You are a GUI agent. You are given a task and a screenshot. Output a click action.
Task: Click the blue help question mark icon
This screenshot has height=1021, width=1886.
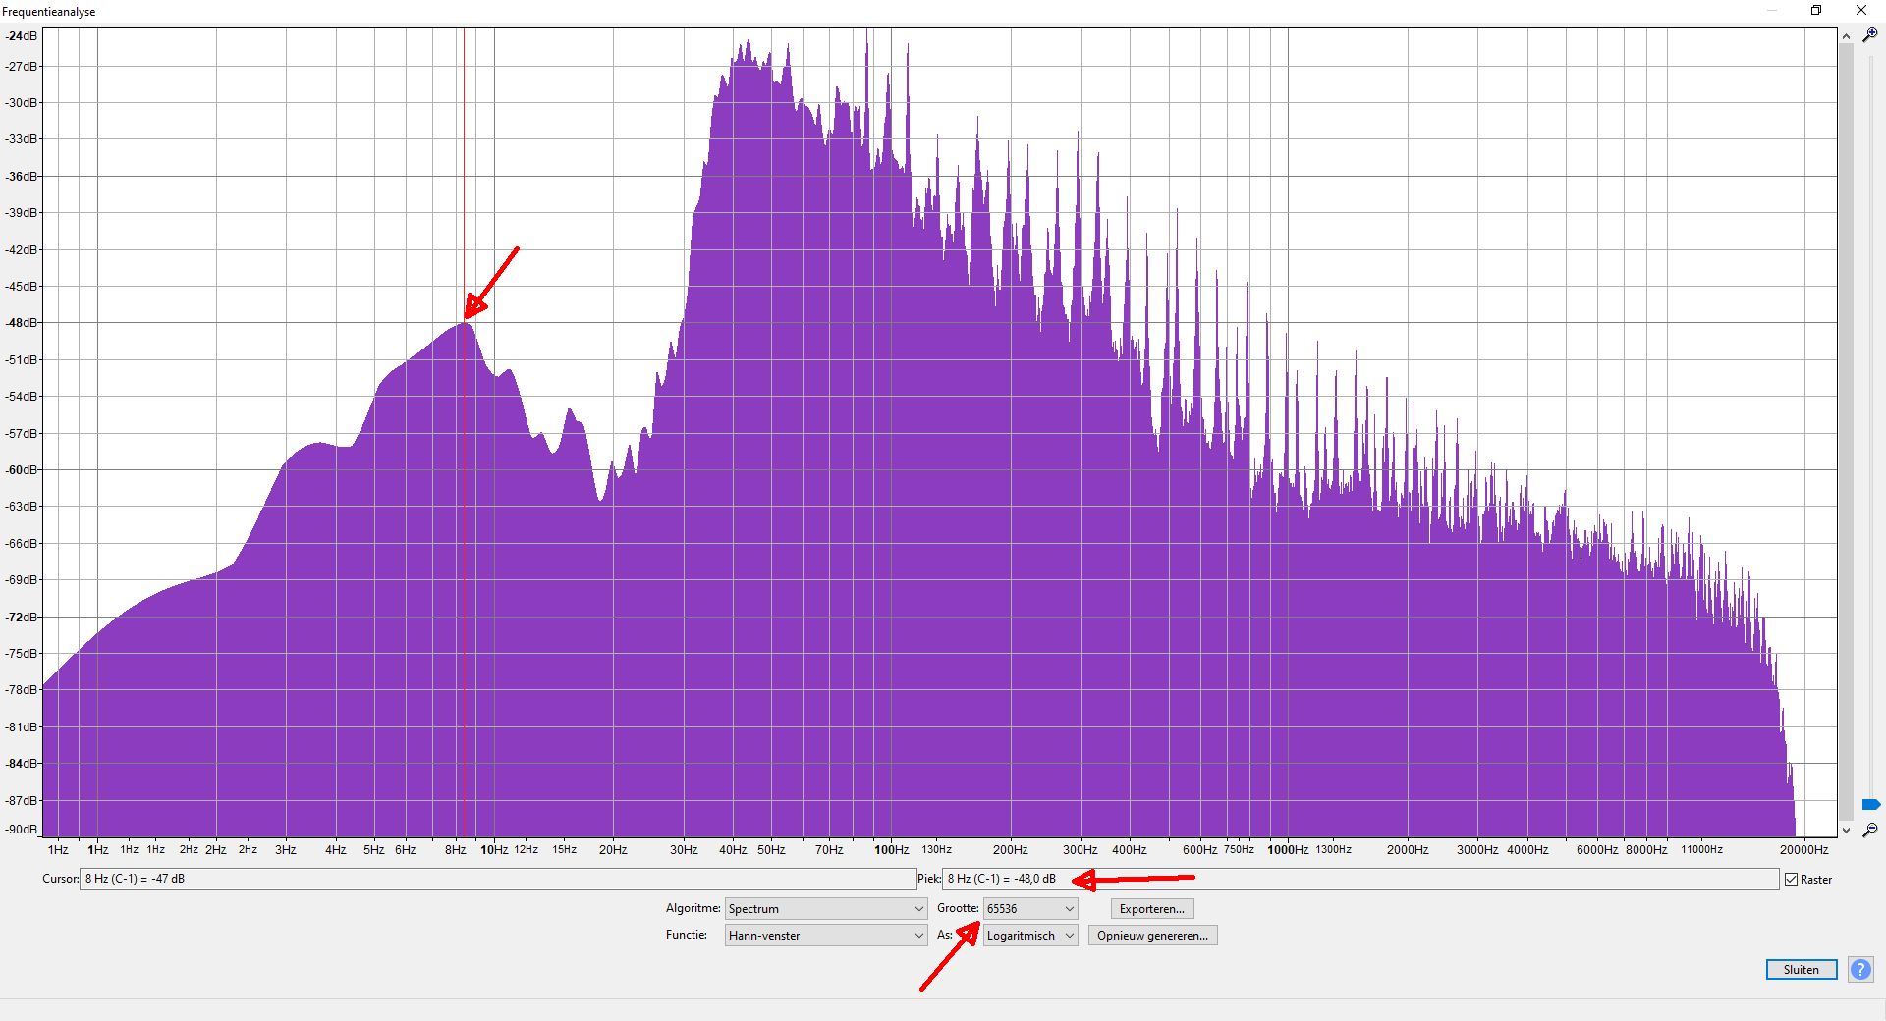coord(1860,969)
